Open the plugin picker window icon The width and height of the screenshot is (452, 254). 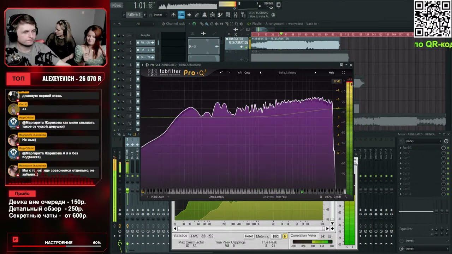point(279,5)
